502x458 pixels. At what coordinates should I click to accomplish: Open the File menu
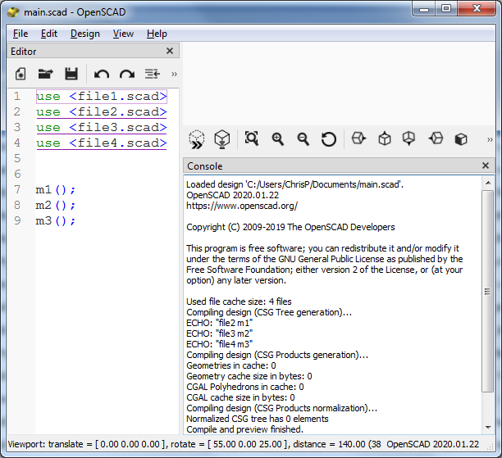[21, 34]
